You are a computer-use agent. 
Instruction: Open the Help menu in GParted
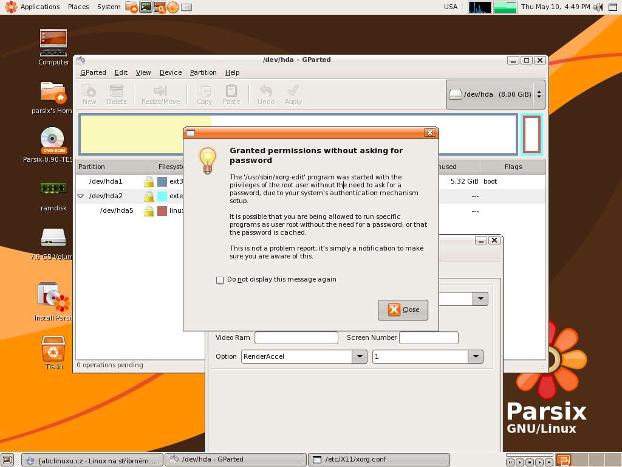point(233,73)
